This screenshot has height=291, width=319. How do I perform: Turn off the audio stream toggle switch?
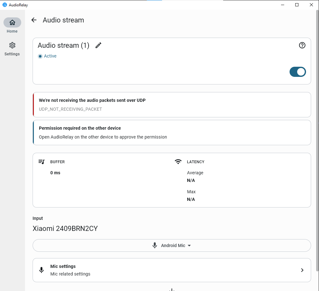tap(297, 72)
